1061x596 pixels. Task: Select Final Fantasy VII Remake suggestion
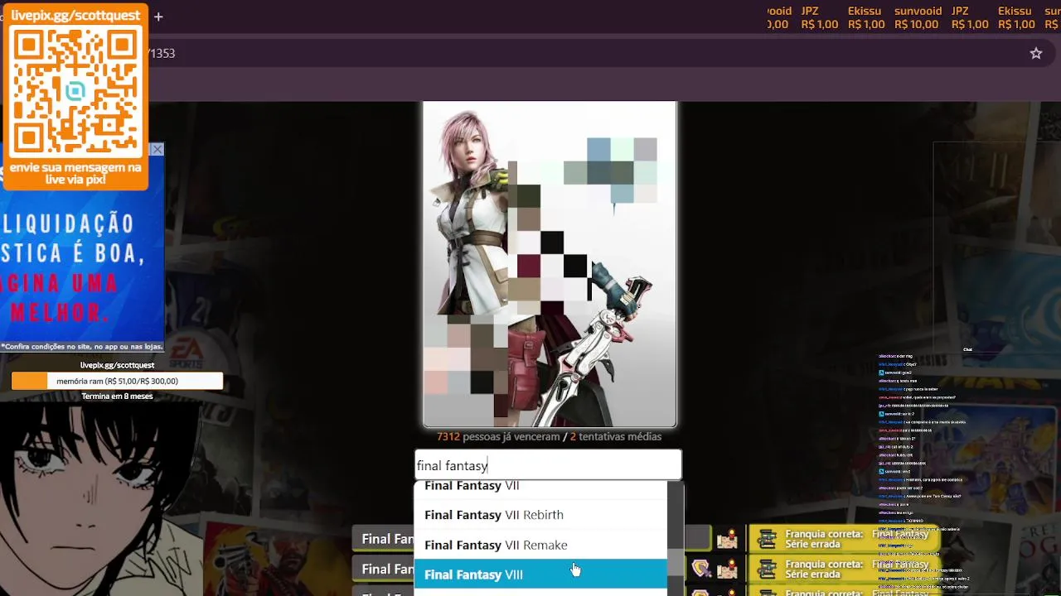pyautogui.click(x=540, y=545)
